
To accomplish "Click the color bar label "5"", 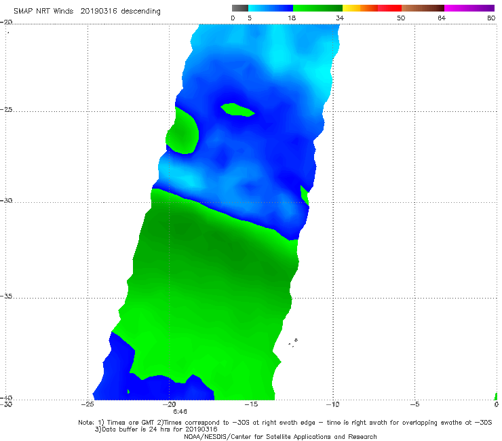I will [x=250, y=18].
